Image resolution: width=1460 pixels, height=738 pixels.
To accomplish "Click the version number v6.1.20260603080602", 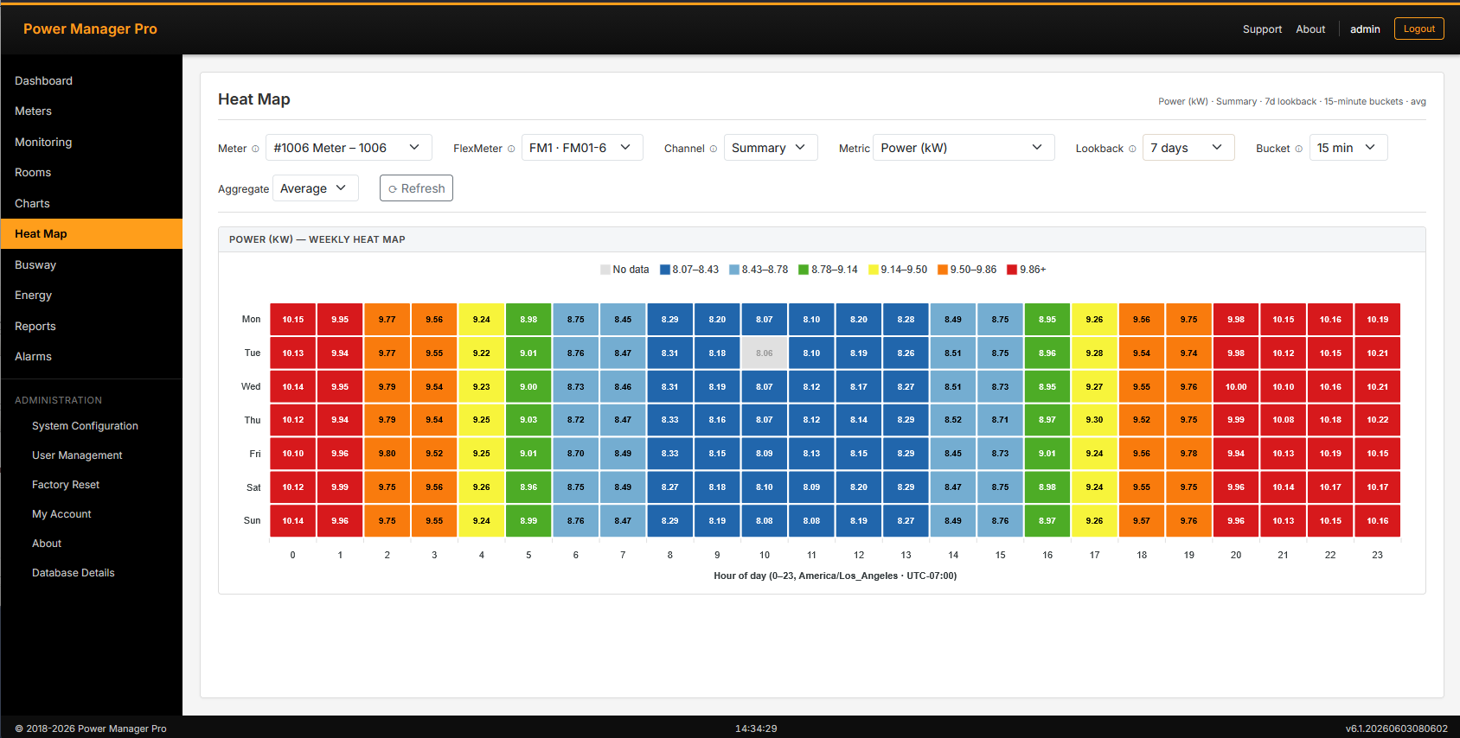I will click(1396, 728).
